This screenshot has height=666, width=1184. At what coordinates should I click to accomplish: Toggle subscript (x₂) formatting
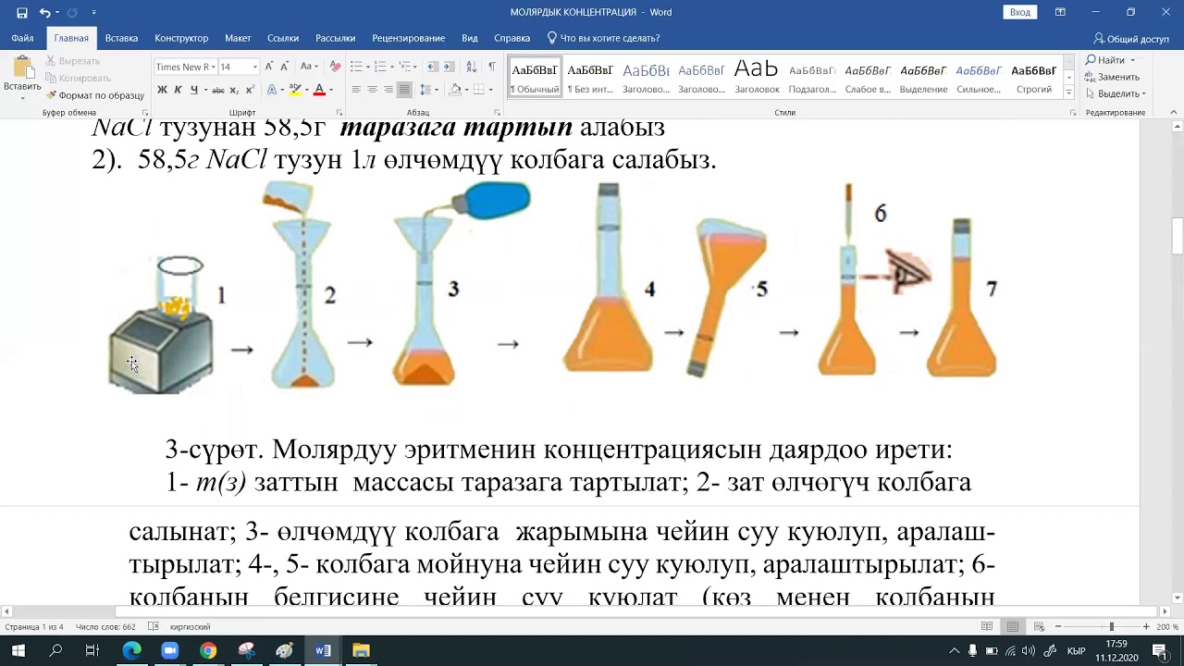pyautogui.click(x=234, y=90)
